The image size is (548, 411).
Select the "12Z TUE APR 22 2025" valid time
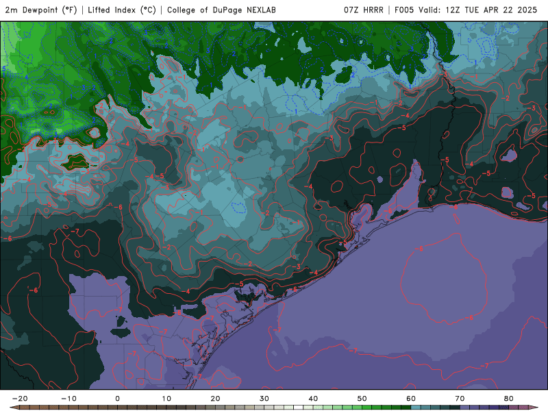tap(491, 10)
